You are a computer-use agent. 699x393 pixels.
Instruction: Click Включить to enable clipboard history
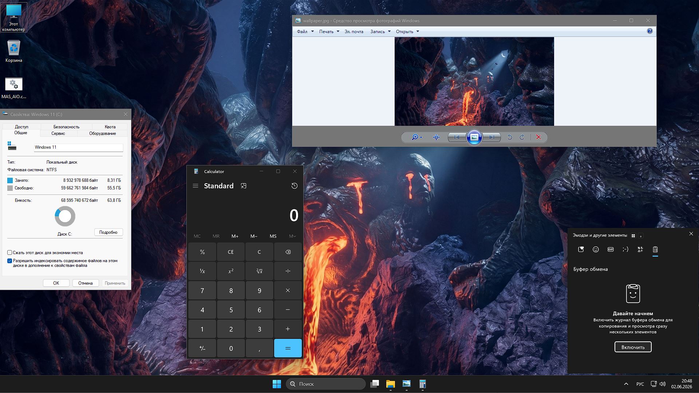pos(633,347)
